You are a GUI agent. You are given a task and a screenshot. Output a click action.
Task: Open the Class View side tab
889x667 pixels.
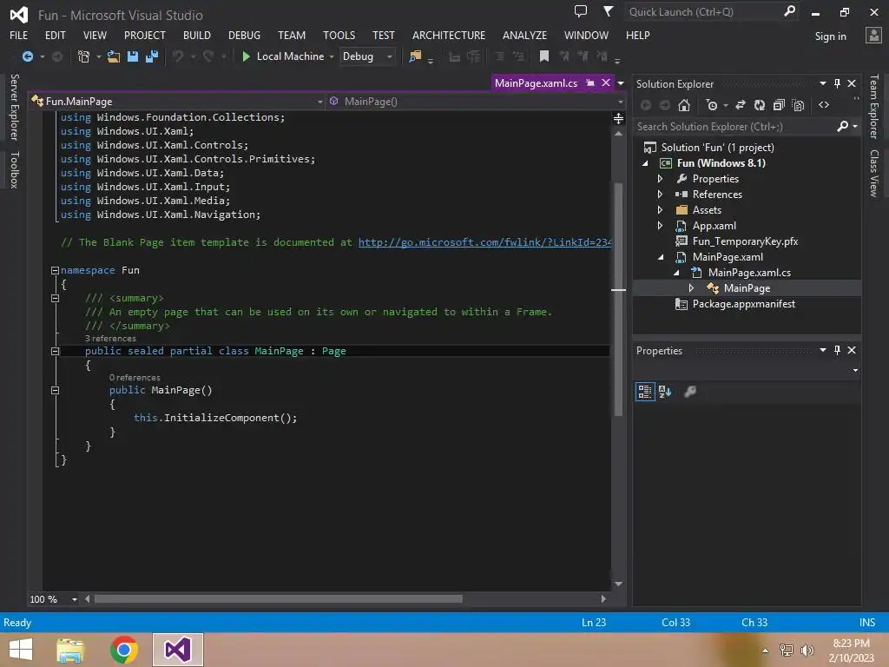(874, 173)
